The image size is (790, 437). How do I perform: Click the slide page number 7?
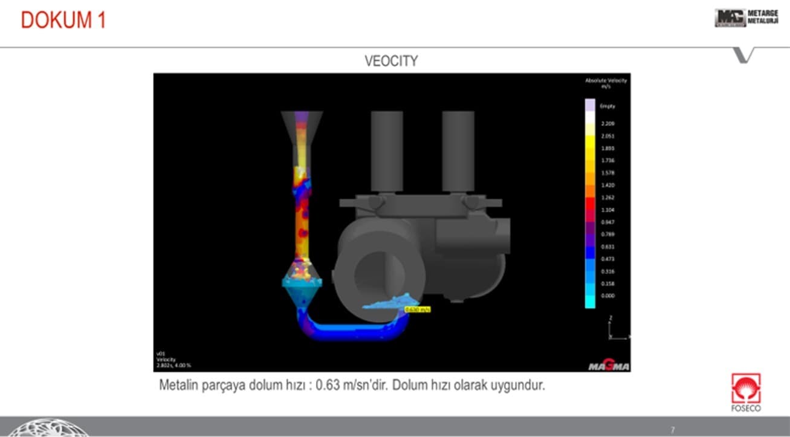tap(673, 430)
